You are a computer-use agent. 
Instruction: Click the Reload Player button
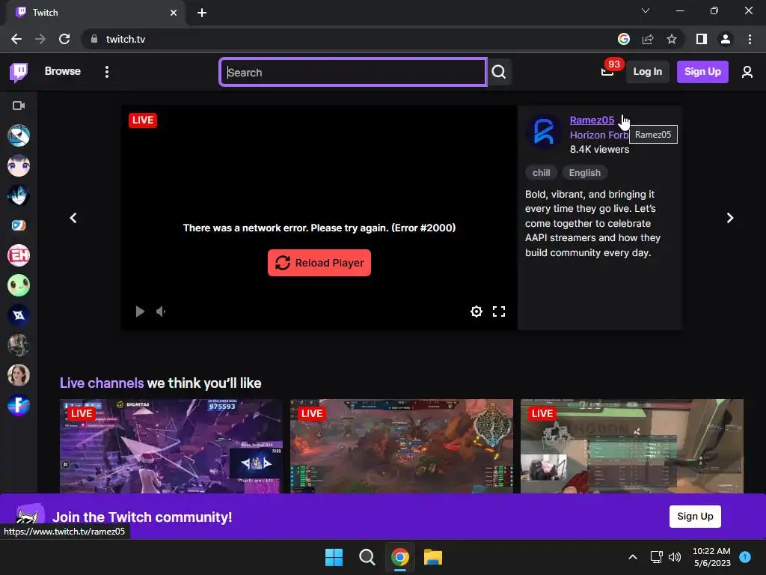coord(319,263)
